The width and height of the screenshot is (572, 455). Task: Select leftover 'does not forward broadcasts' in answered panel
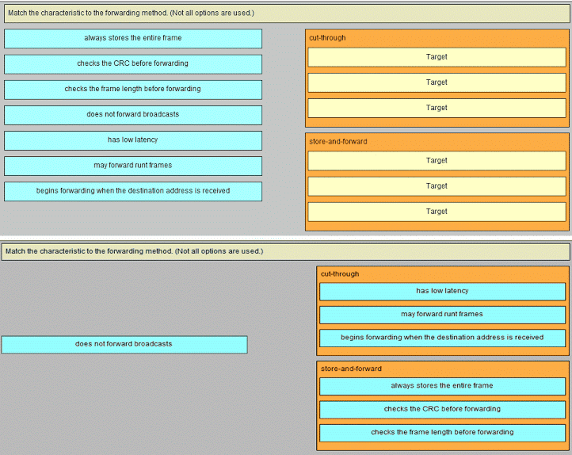(x=124, y=345)
